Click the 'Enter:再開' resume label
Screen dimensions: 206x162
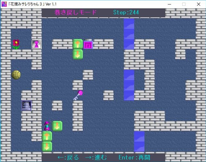[134, 158]
